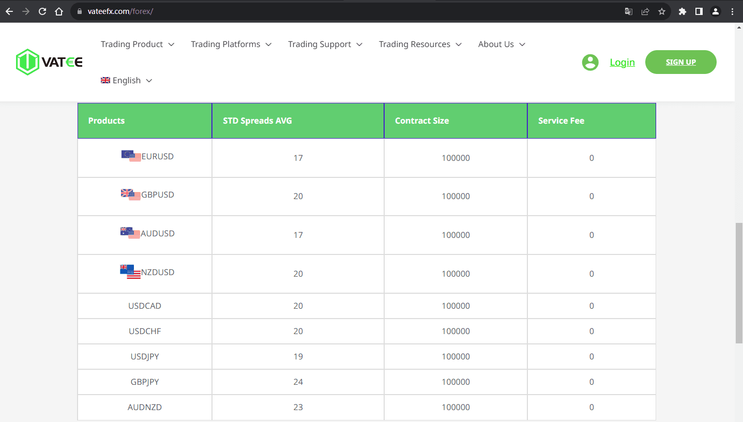The width and height of the screenshot is (743, 422).
Task: Click the GBPUSD flag icon
Action: click(131, 194)
